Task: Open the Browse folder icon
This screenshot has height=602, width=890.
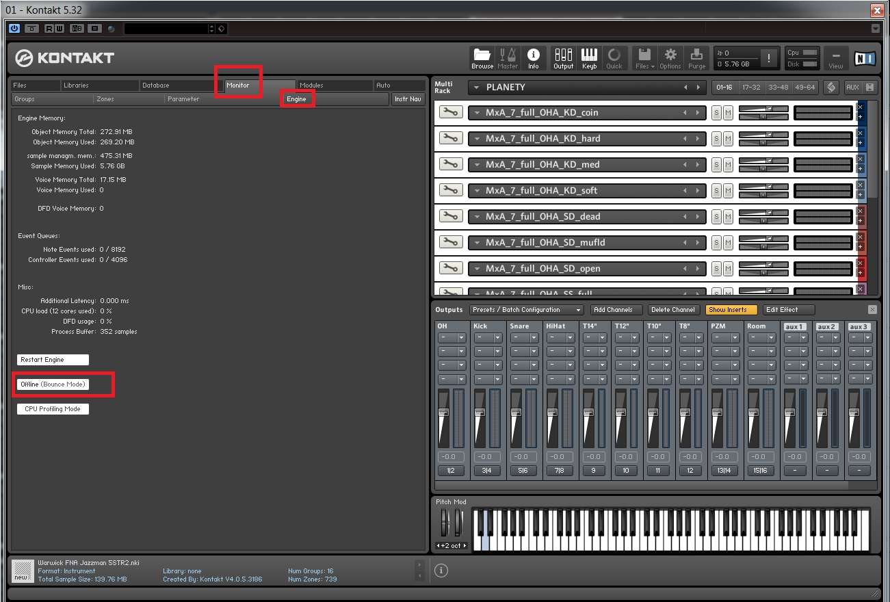Action: [x=482, y=57]
